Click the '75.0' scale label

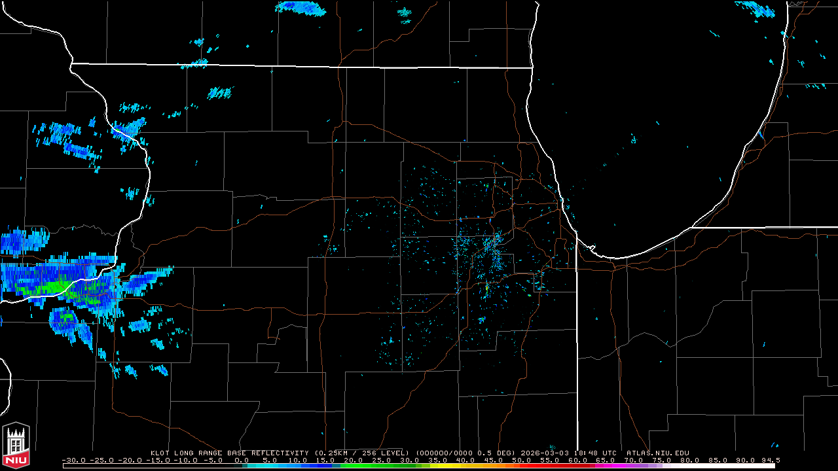click(x=663, y=460)
